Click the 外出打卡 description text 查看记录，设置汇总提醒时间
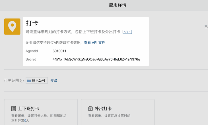The image size is (208, 125). pos(109,116)
